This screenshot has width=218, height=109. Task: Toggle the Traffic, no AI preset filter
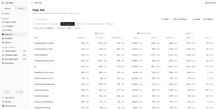tap(81, 24)
